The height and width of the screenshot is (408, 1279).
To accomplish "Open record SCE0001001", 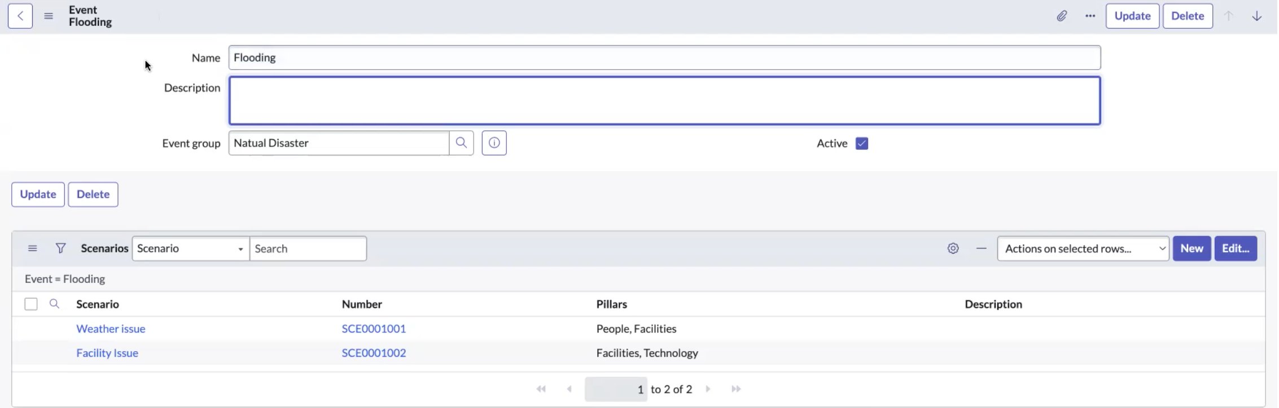I will point(374,329).
